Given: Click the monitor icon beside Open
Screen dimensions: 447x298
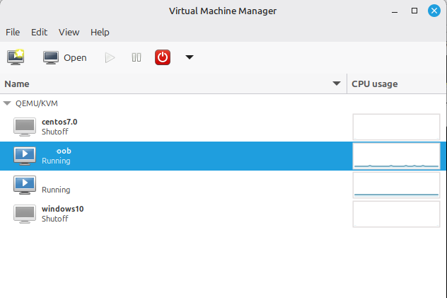Looking at the screenshot, I should point(51,57).
